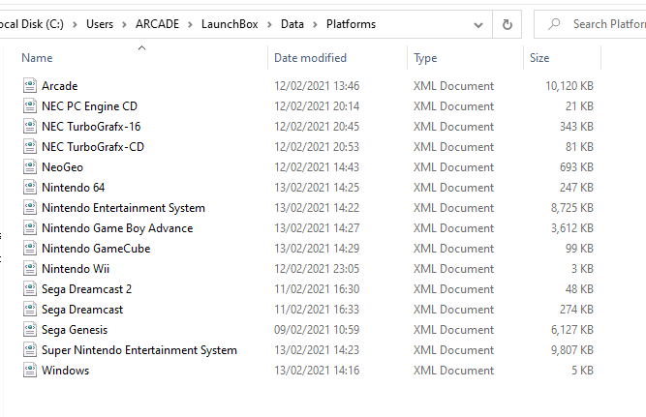Select the NEC TurboGrafx-16 file name

point(91,127)
